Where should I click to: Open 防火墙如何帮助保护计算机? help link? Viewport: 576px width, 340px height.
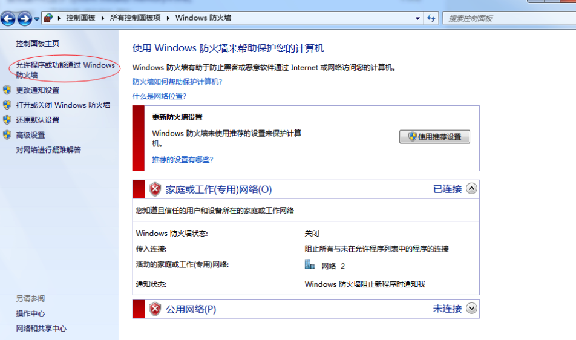point(177,82)
